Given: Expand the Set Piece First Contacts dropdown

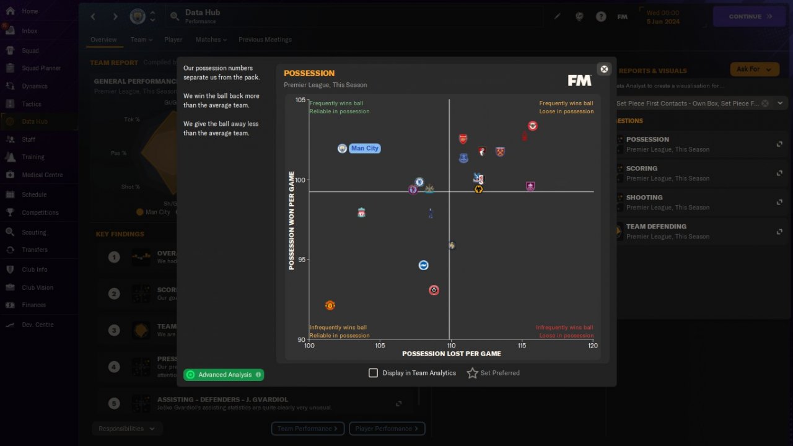Looking at the screenshot, I should coord(780,103).
